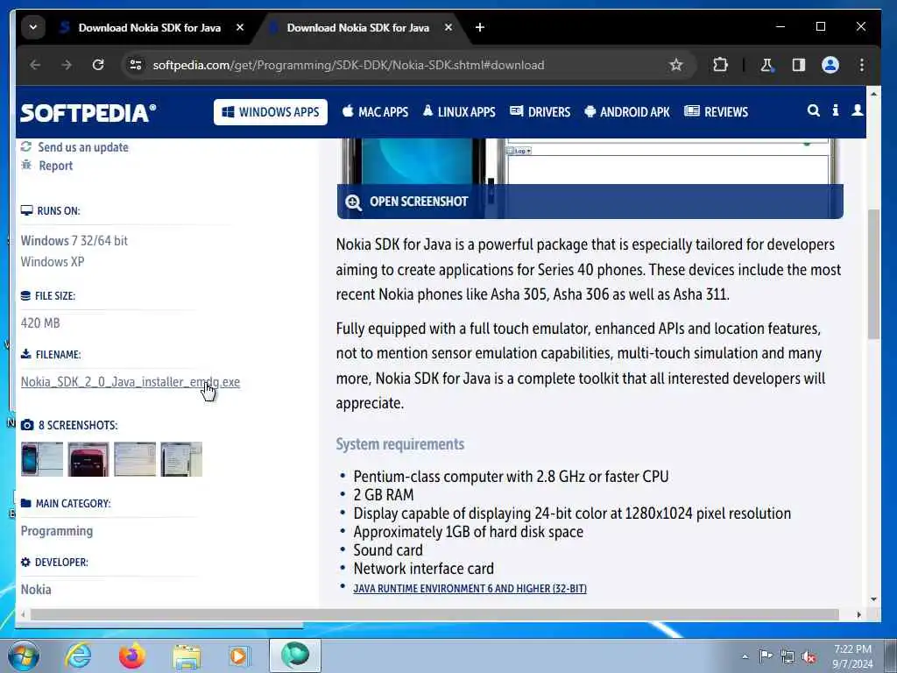Open a new browser tab
The height and width of the screenshot is (673, 897).
[480, 27]
